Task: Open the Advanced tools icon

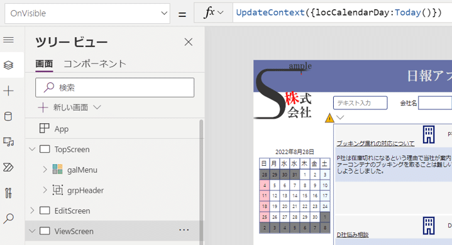Action: coord(8,193)
